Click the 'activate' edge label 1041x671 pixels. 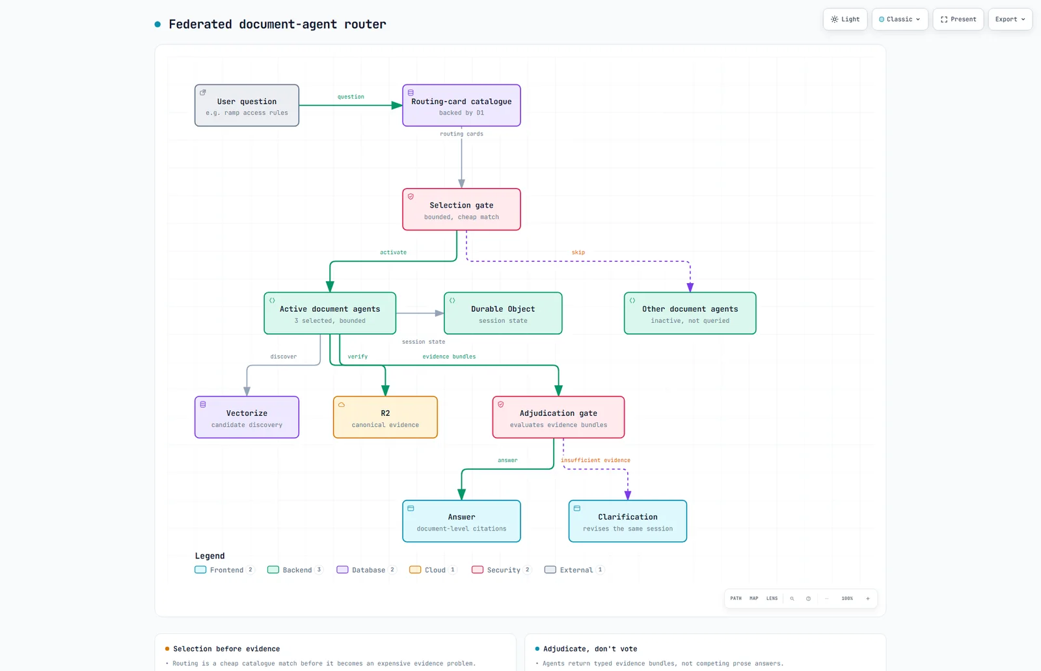pyautogui.click(x=393, y=253)
